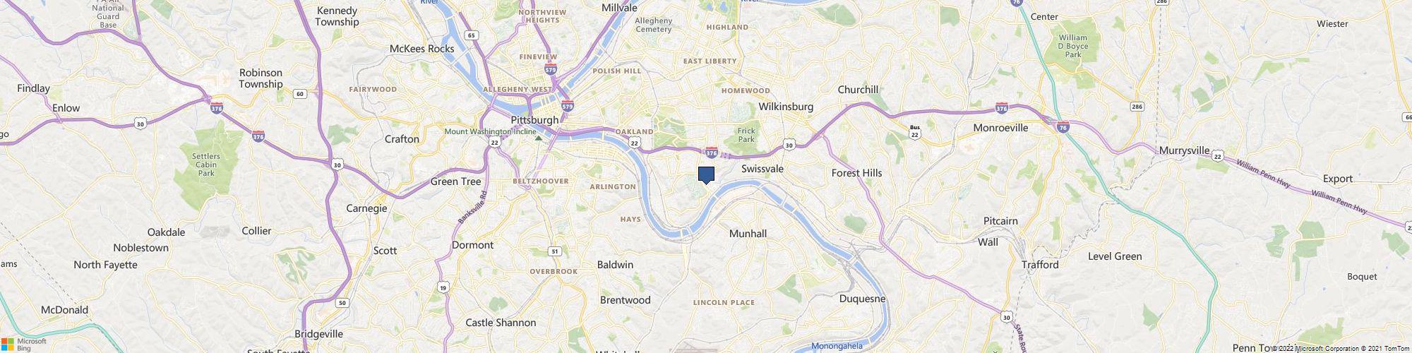Click the Bus 22 shield near Churchill
The height and width of the screenshot is (353, 1412).
point(915,131)
